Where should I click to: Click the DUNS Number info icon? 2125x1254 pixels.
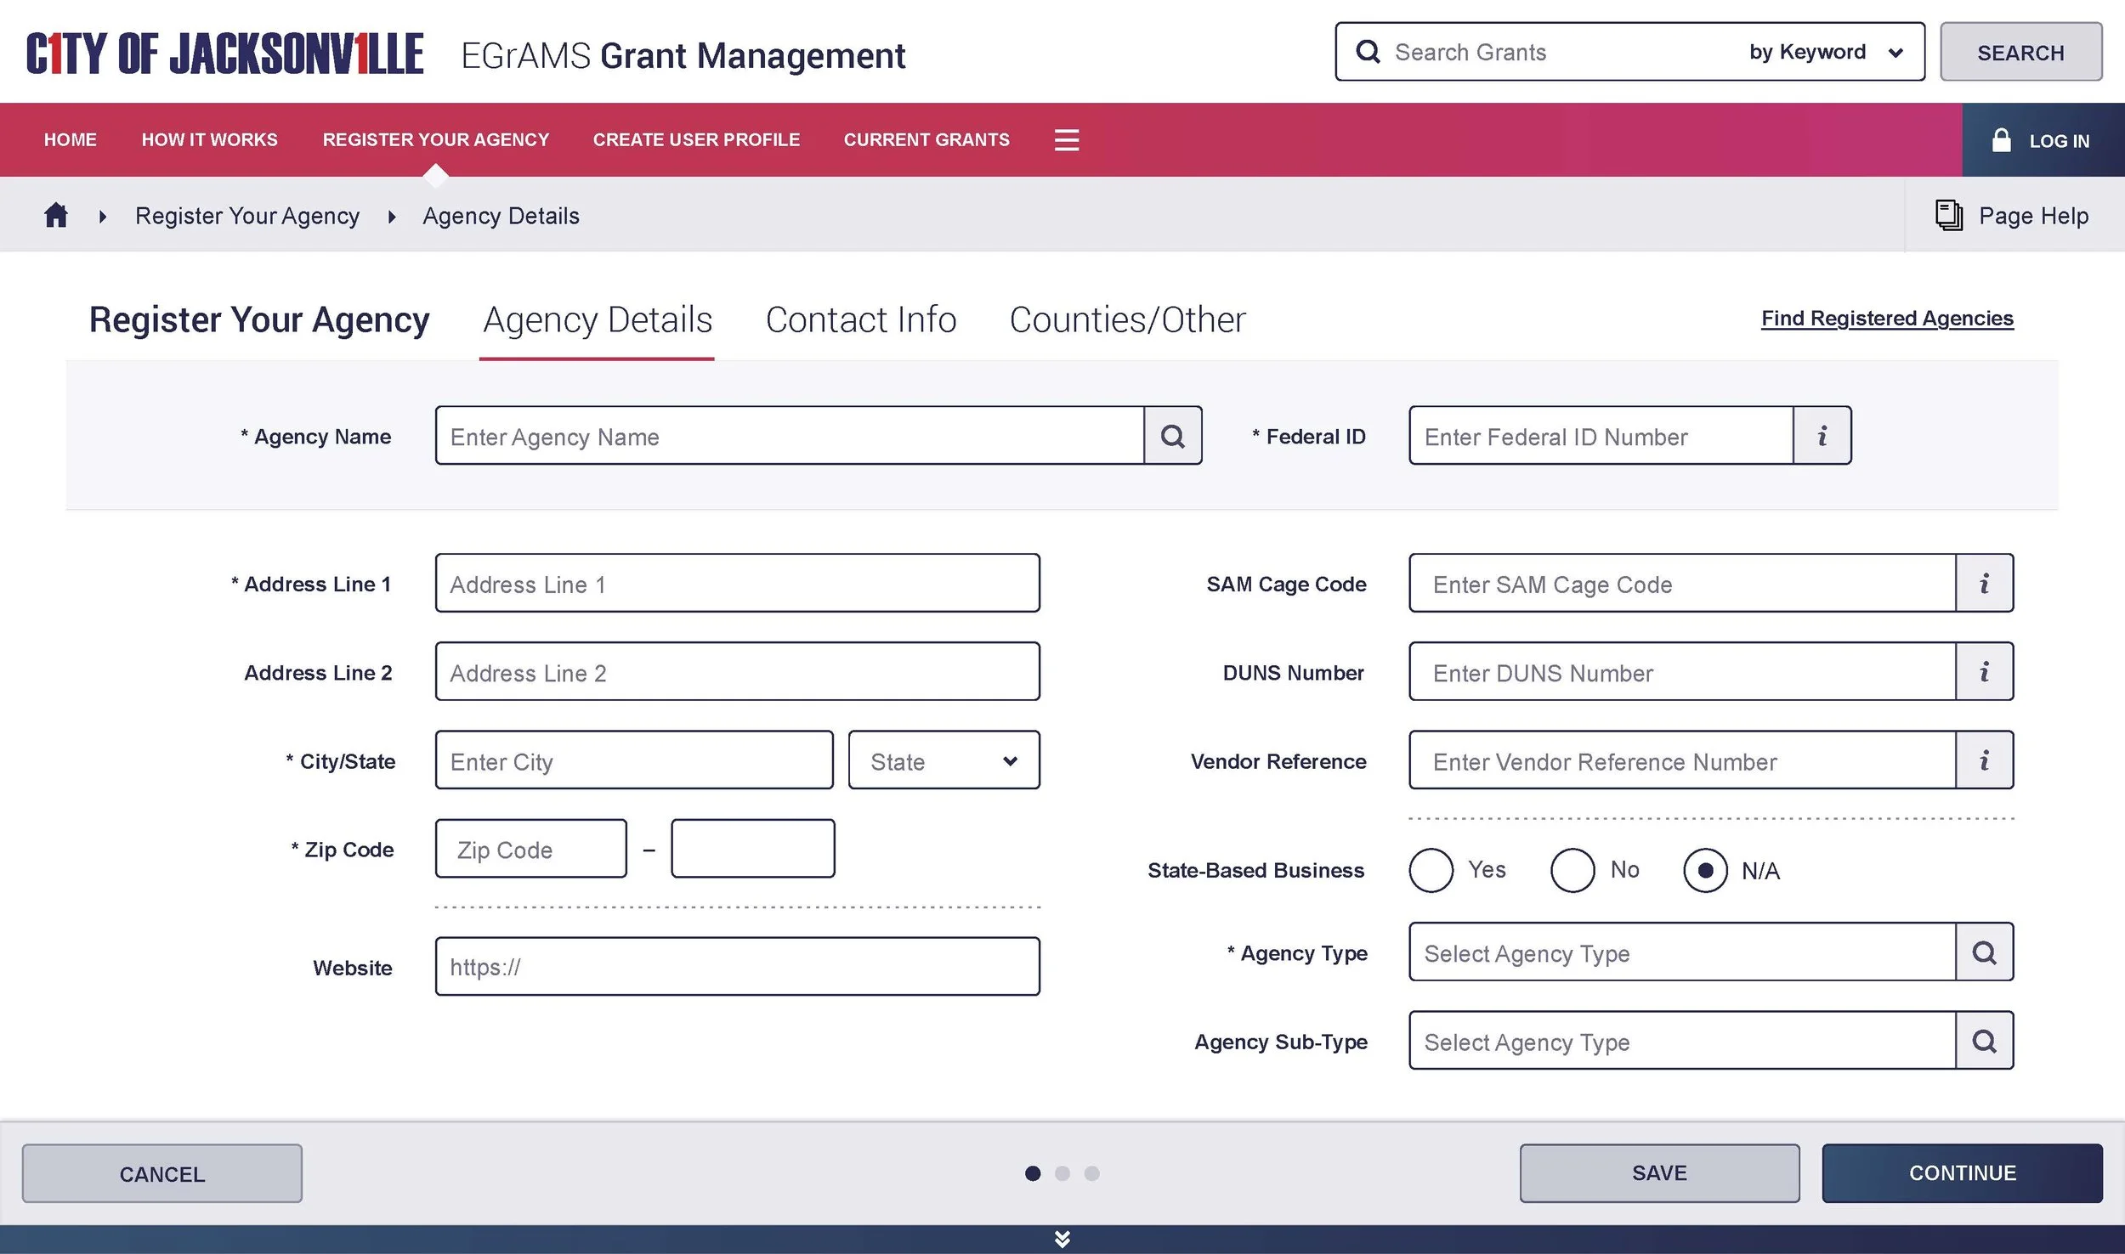pos(1984,672)
